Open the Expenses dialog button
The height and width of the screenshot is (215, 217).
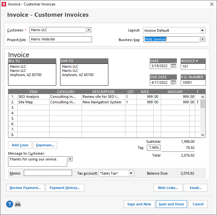click(45, 145)
